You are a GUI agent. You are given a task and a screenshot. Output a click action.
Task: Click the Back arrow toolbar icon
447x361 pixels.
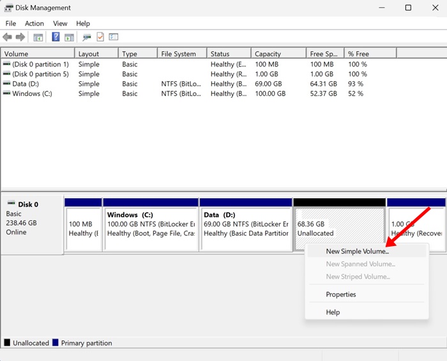[7, 37]
